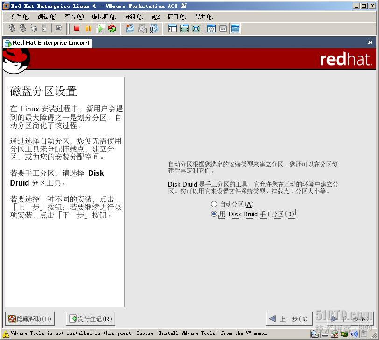
Task: Open the snapshot manager wrench-clock icon
Action: [x=154, y=28]
